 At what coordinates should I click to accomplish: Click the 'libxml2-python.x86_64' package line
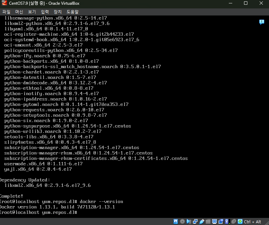[x=57, y=23]
